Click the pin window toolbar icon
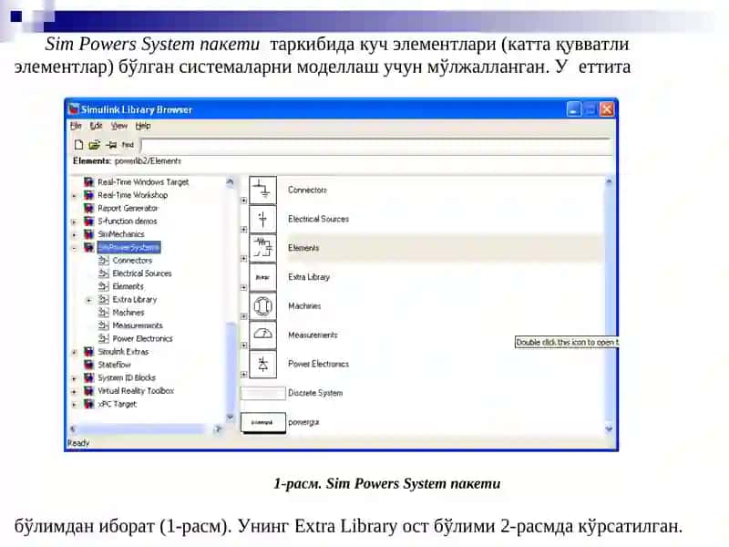The image size is (729, 547). 111,145
